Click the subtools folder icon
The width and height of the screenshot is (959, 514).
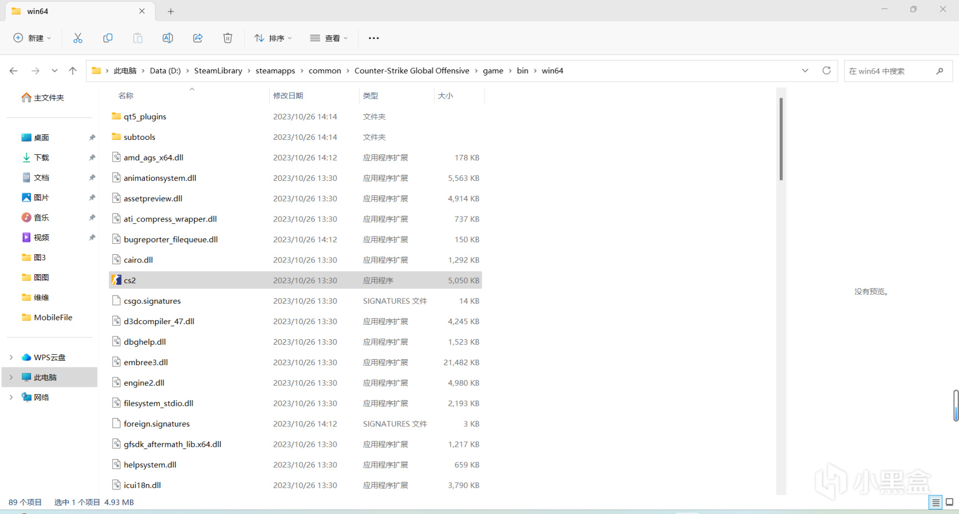pyautogui.click(x=116, y=137)
